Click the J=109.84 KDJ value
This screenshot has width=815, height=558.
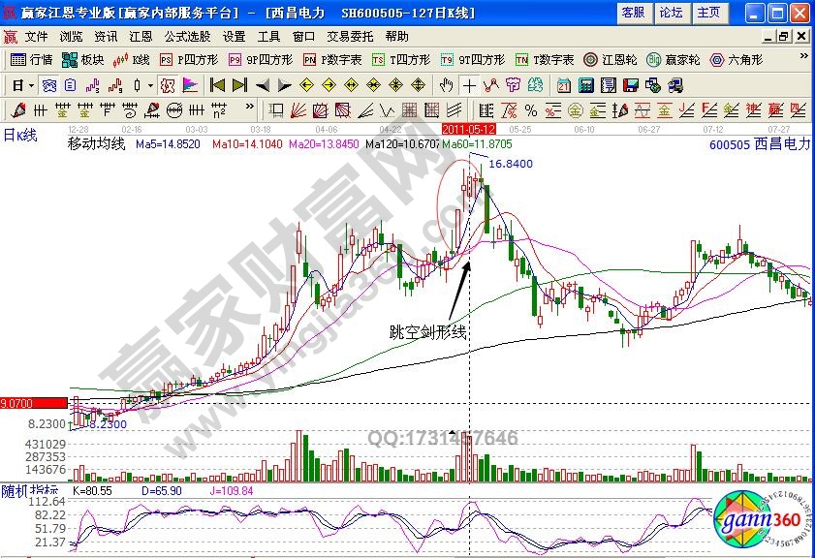pyautogui.click(x=232, y=491)
